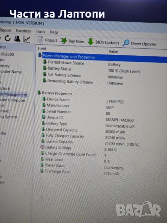Click the Battery Properties group icon
This screenshot has width=167, height=223.
coord(39,92)
